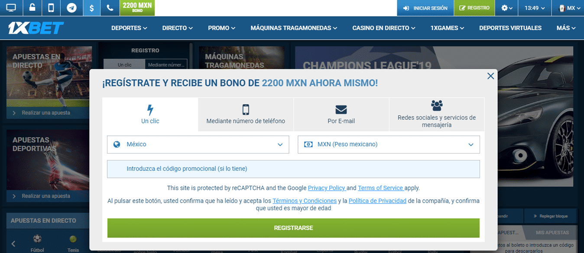Click the Fútbol soccer ball icon
Image resolution: width=584 pixels, height=253 pixels.
37,239
